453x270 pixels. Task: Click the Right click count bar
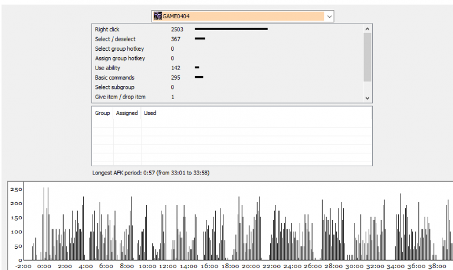pos(231,29)
